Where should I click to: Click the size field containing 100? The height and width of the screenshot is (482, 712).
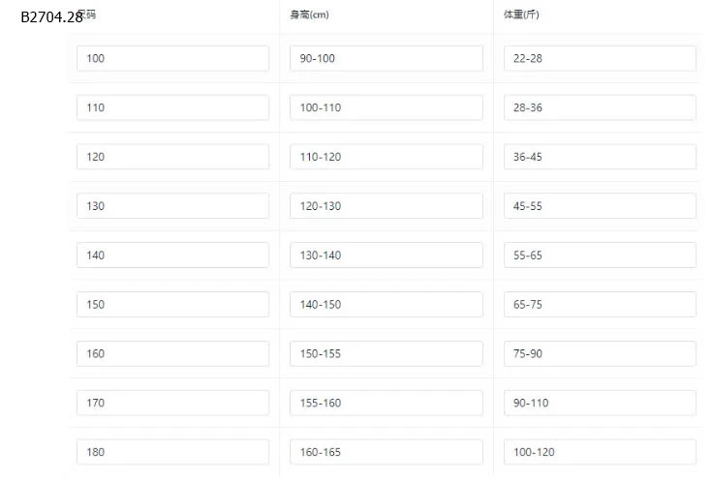coord(172,58)
